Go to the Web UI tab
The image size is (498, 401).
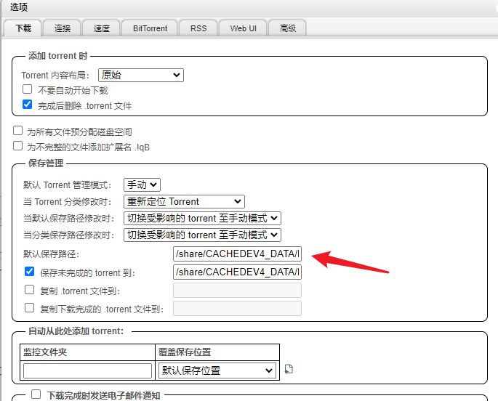[x=244, y=28]
